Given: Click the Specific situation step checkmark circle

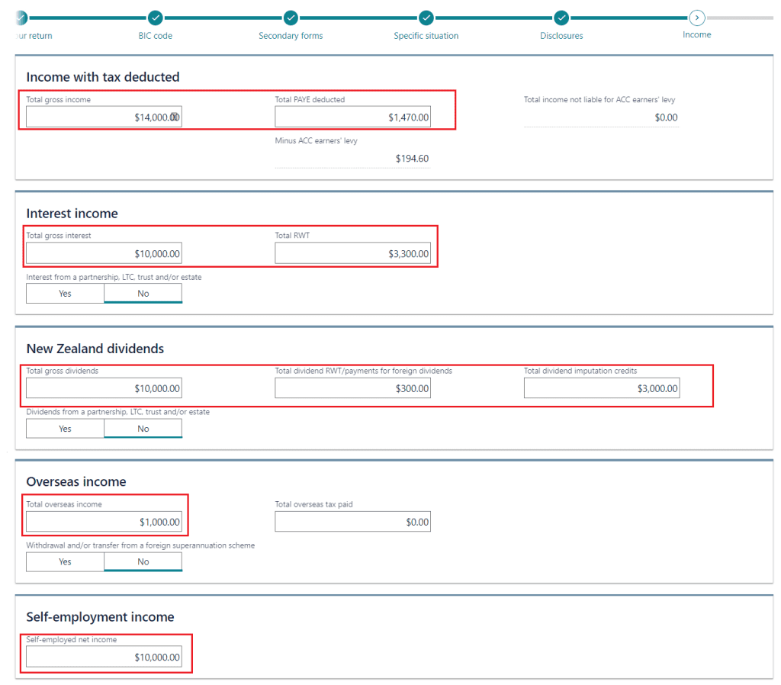Looking at the screenshot, I should click(426, 18).
